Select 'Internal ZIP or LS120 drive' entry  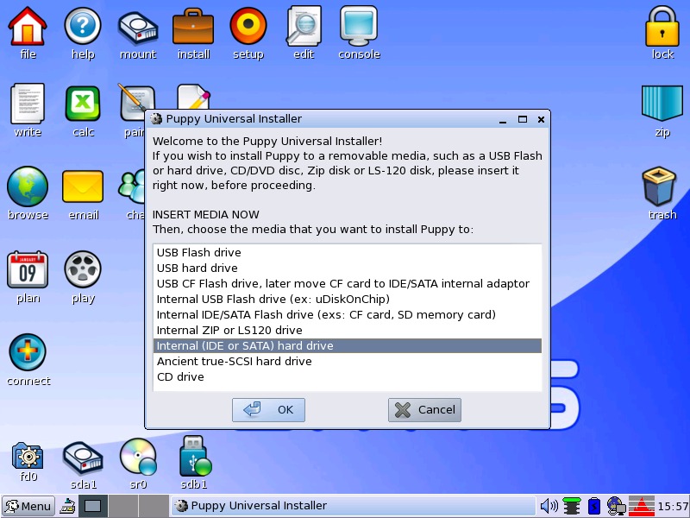(348, 331)
